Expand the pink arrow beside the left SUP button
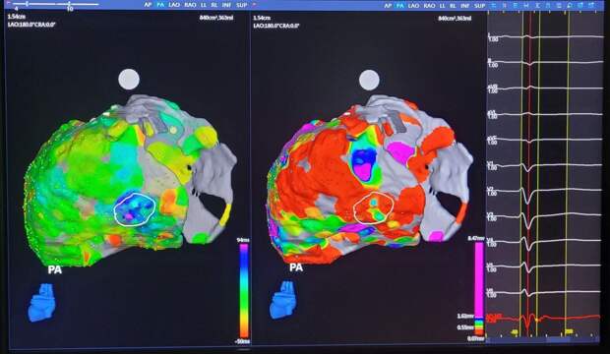610x354 pixels. pyautogui.click(x=254, y=5)
